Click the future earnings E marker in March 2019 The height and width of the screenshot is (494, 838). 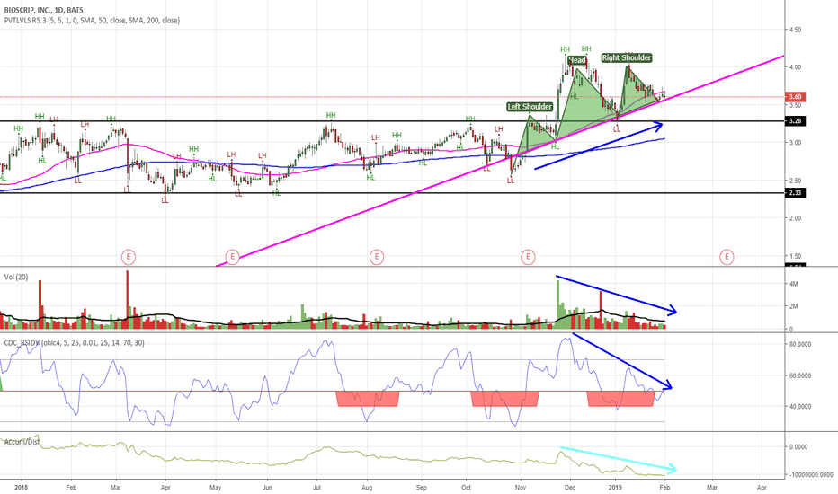[x=727, y=258]
